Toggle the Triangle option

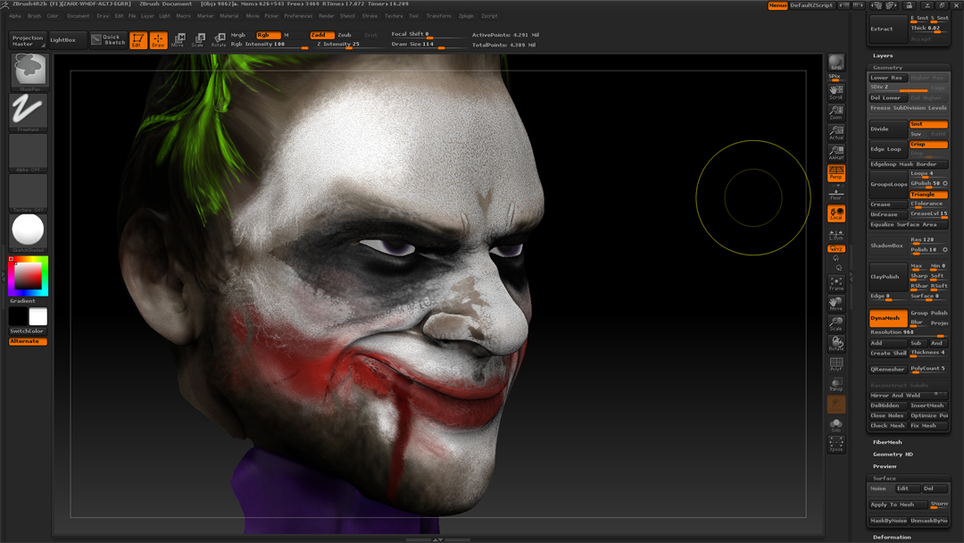pyautogui.click(x=928, y=195)
